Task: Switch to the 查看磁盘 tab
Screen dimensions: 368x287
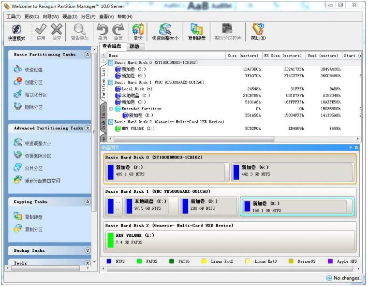Action: point(112,46)
